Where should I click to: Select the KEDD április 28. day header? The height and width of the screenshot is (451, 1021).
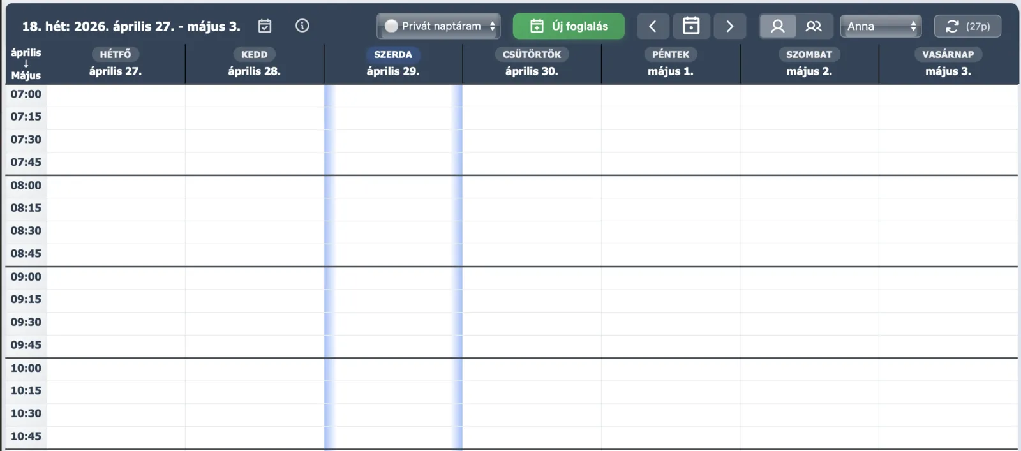[x=255, y=63]
